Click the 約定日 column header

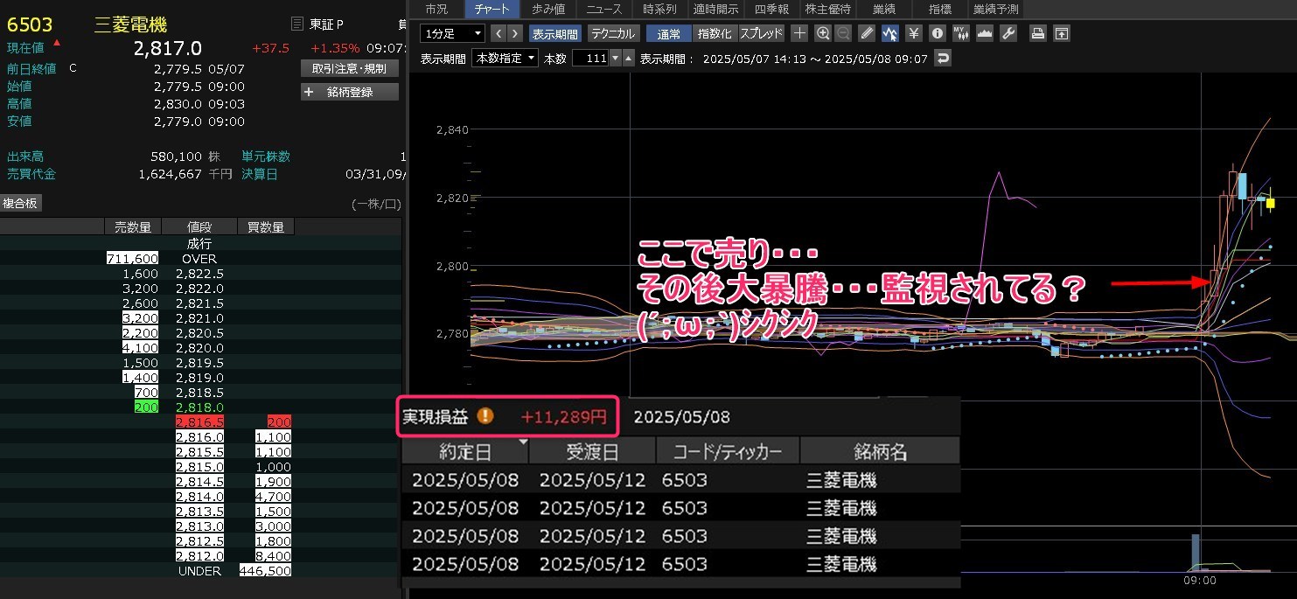(466, 451)
